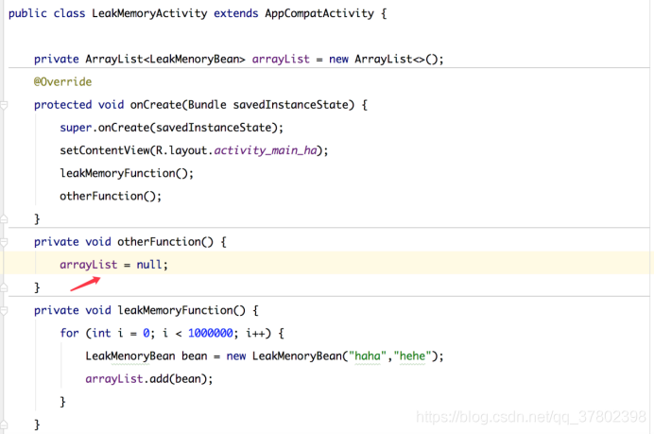Click the fold end marker beside onCreate's closing brace
Screen dimensions: 655x434
coord(4,218)
